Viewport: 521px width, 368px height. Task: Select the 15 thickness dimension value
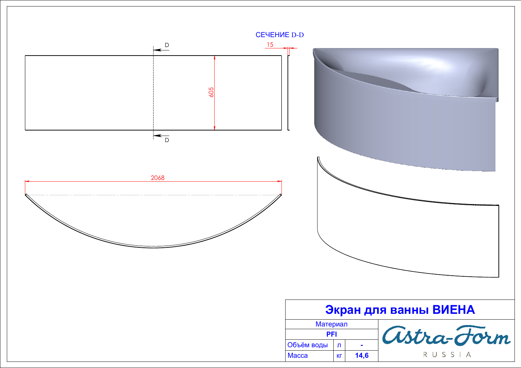(270, 45)
